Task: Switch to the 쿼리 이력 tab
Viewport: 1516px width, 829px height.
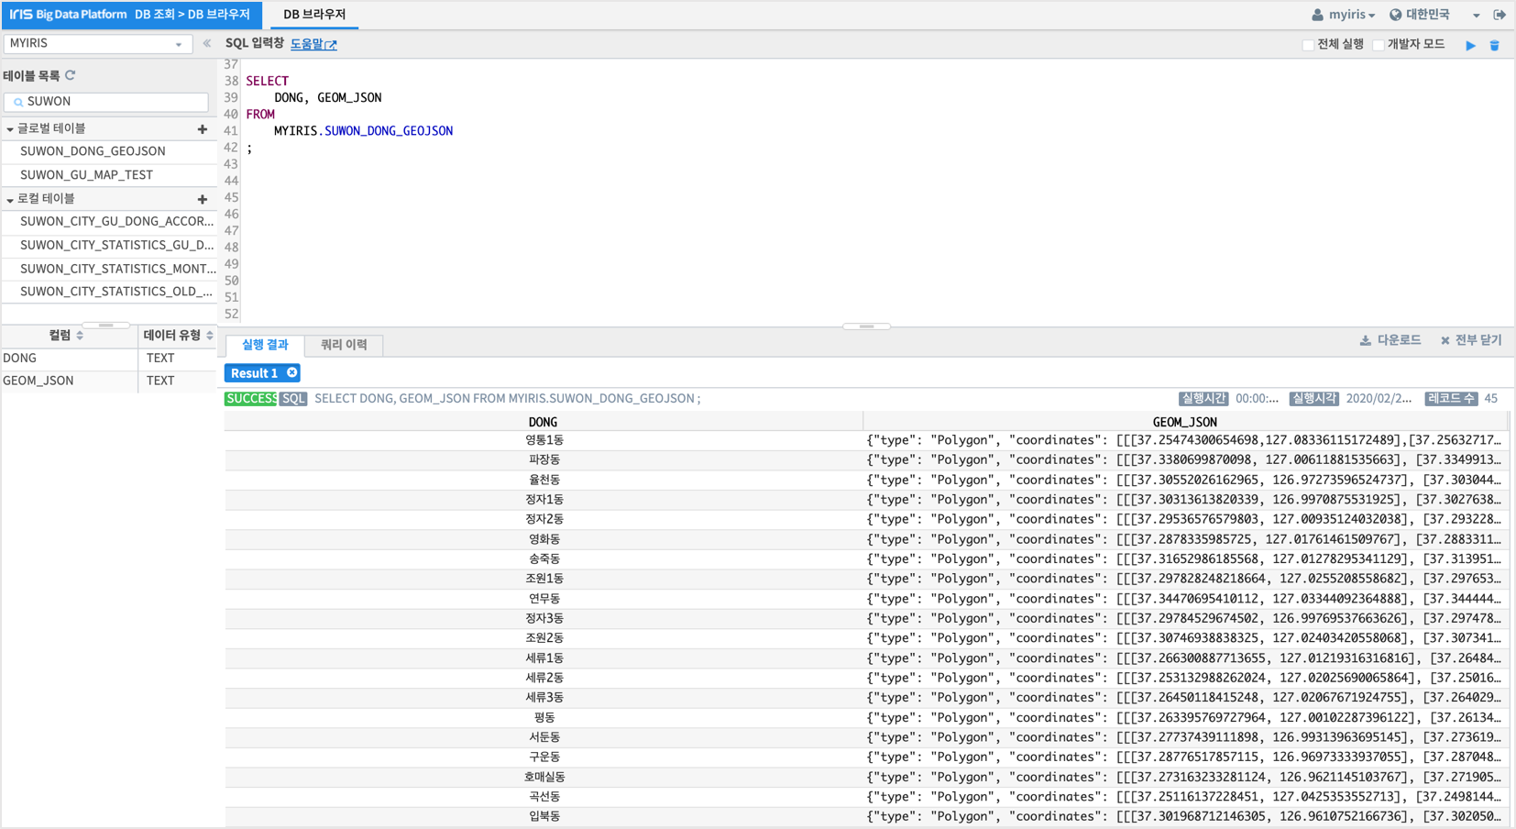Action: pyautogui.click(x=344, y=345)
